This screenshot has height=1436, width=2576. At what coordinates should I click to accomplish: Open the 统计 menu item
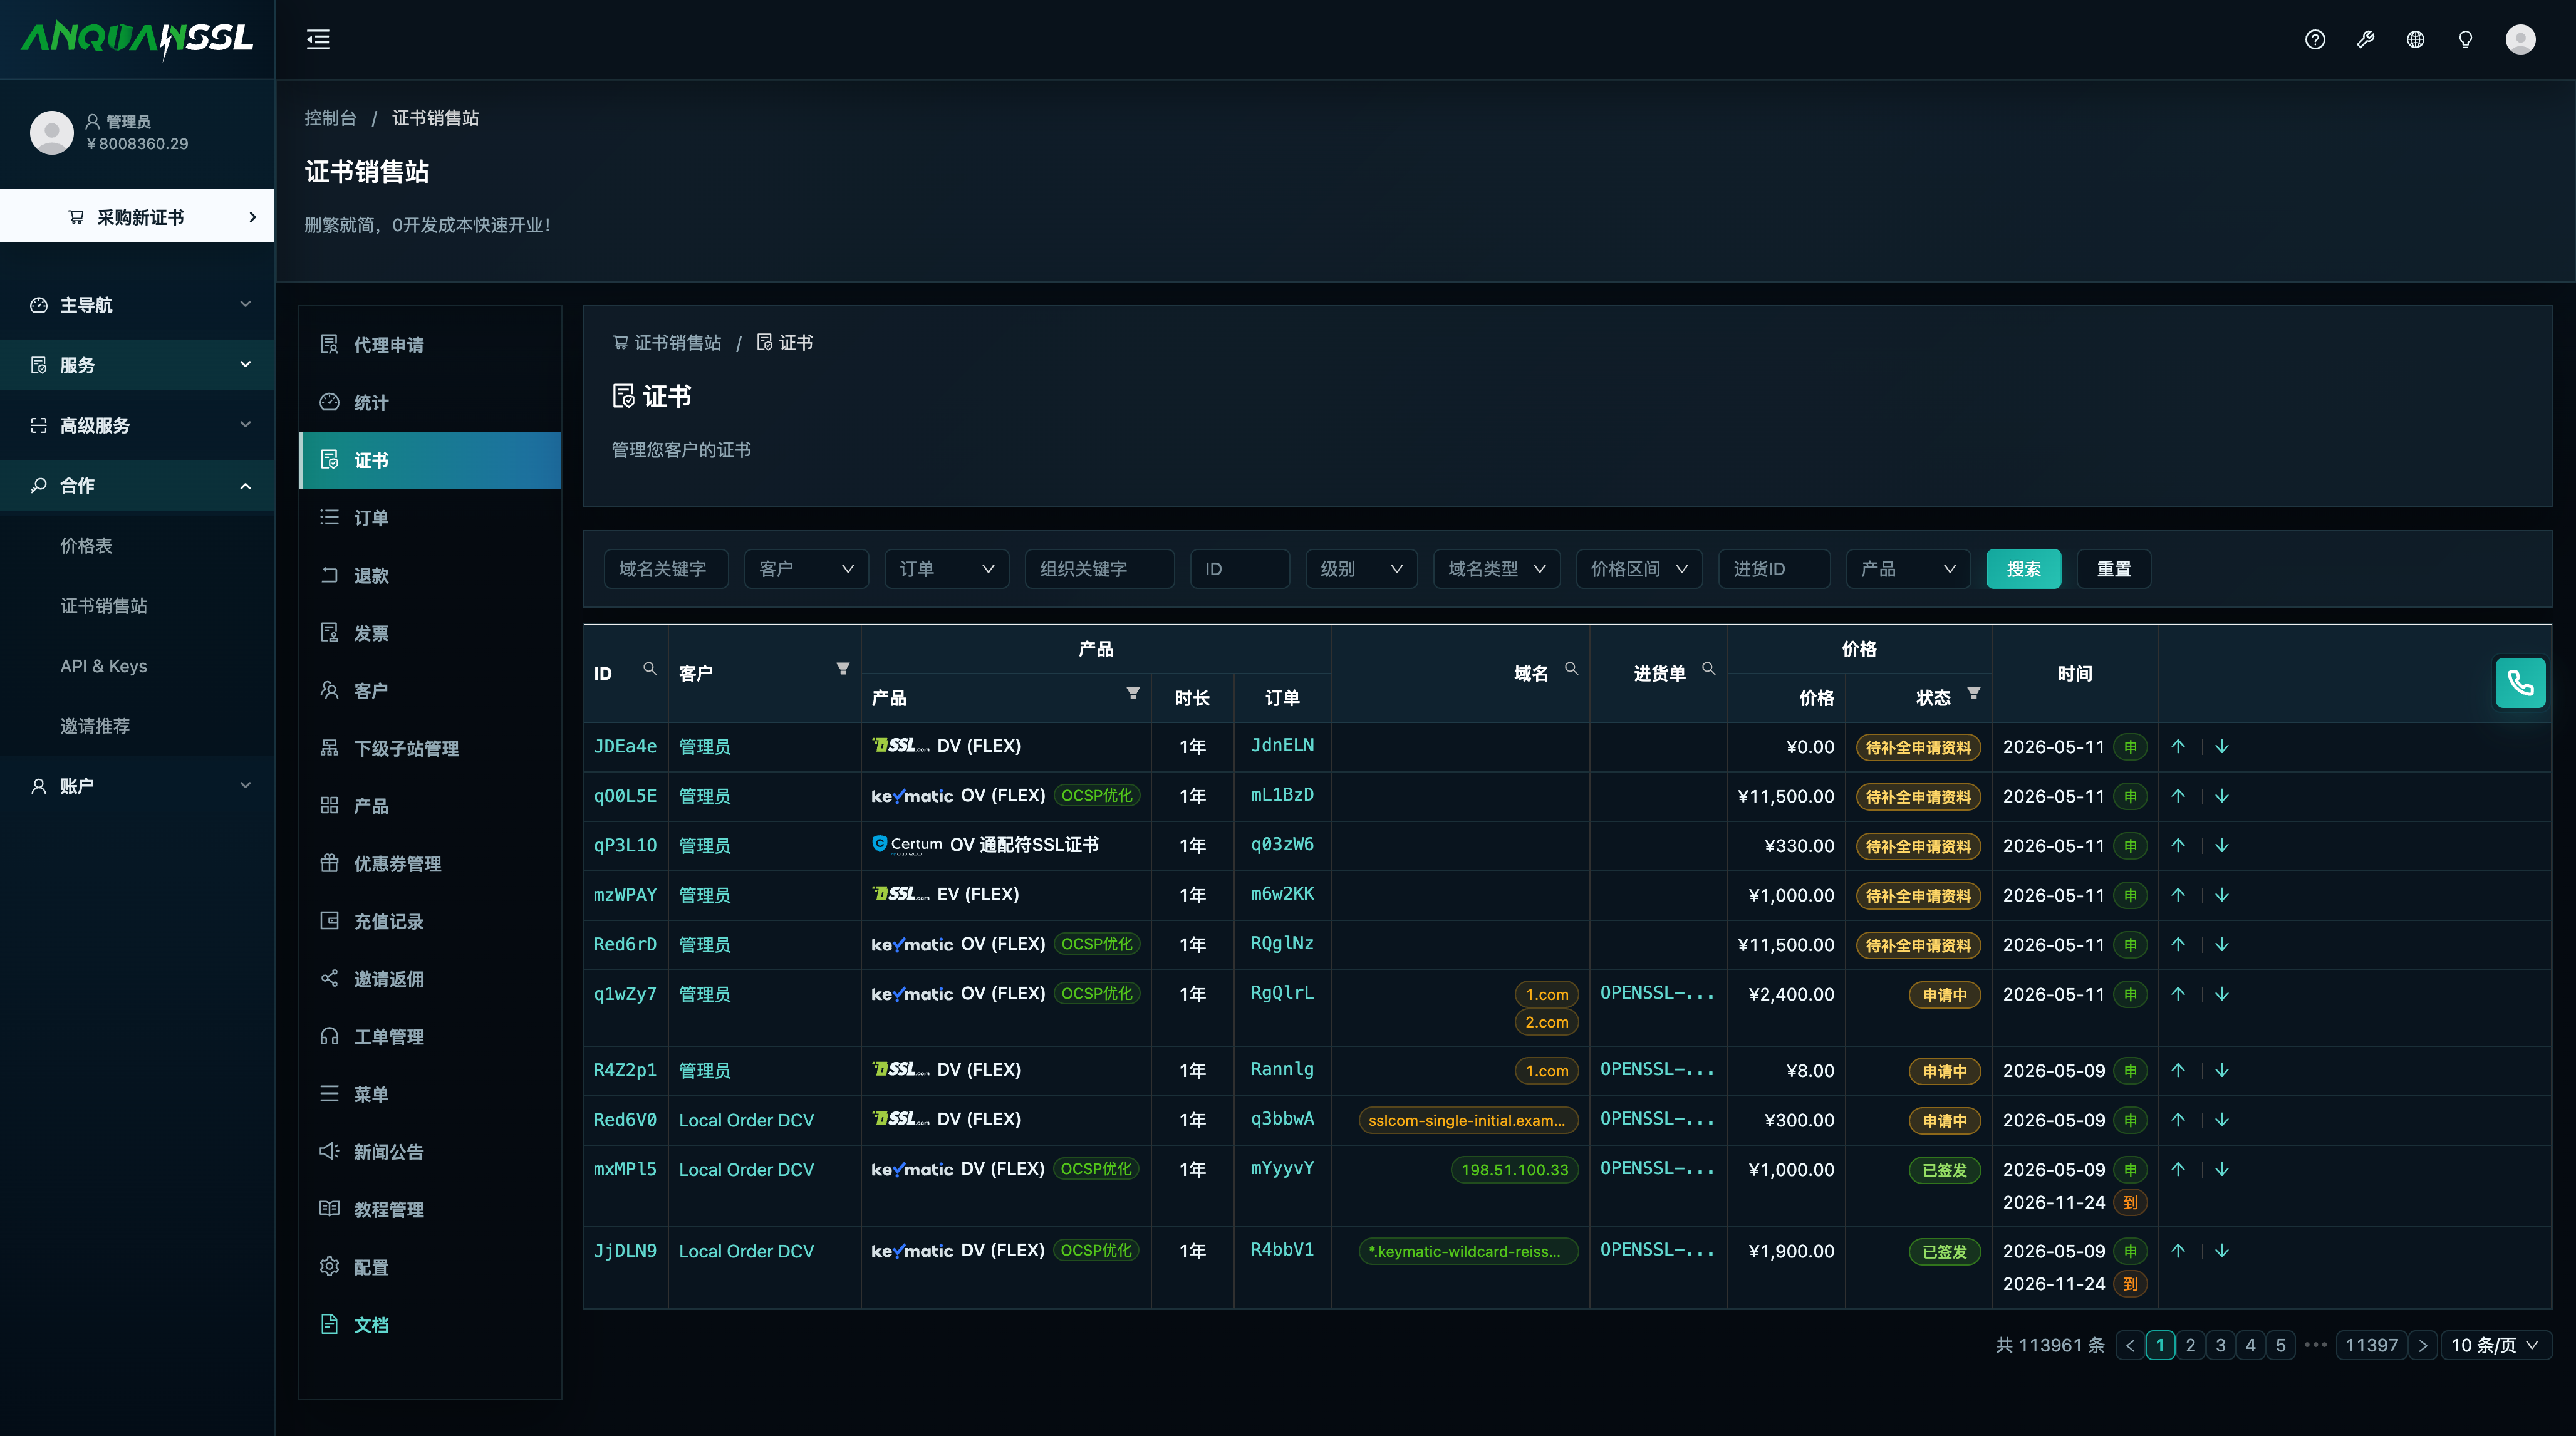(430, 403)
